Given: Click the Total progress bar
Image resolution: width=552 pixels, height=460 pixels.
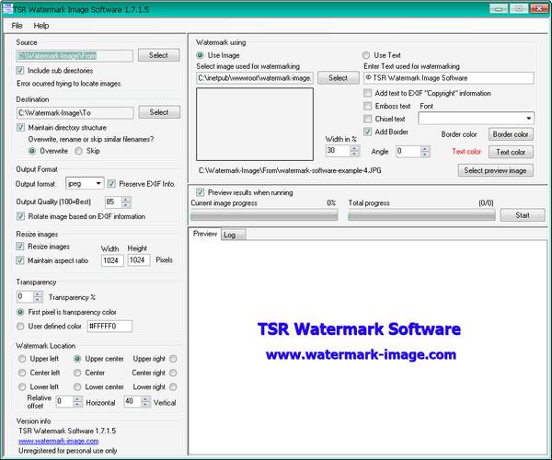Looking at the screenshot, I should point(421,215).
